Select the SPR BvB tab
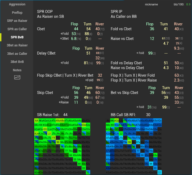The width and height of the screenshot is (192, 175). [x=17, y=37]
